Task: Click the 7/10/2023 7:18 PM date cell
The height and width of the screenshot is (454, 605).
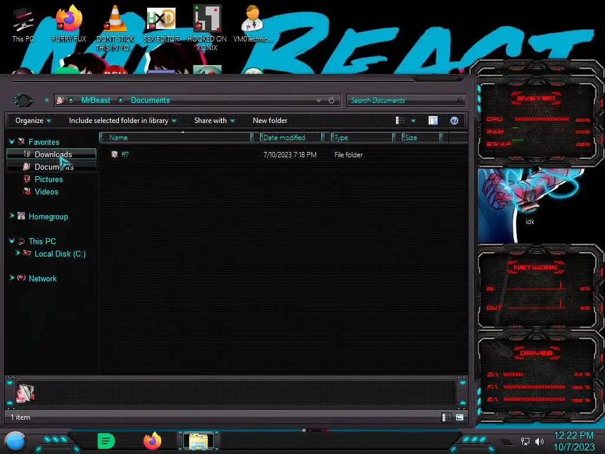Action: tap(290, 154)
